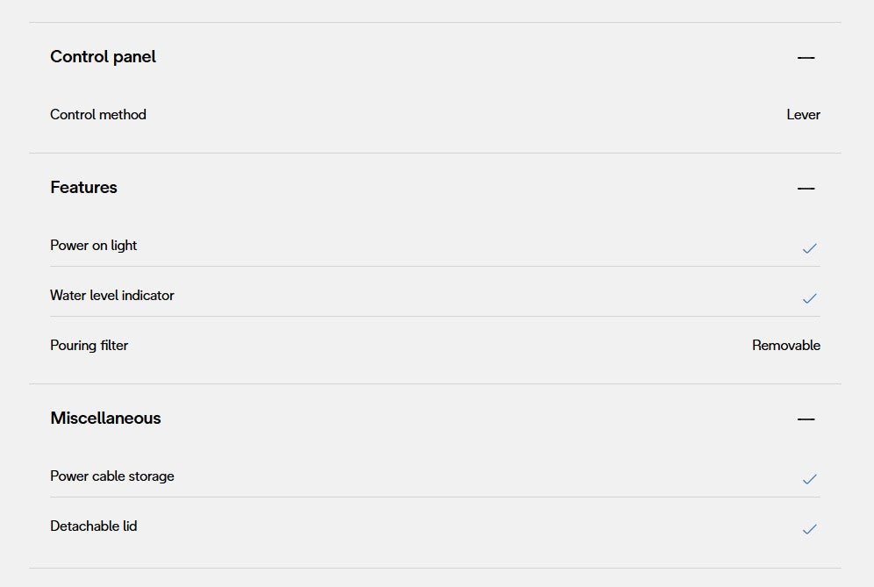Select the Control panel heading

click(x=103, y=57)
